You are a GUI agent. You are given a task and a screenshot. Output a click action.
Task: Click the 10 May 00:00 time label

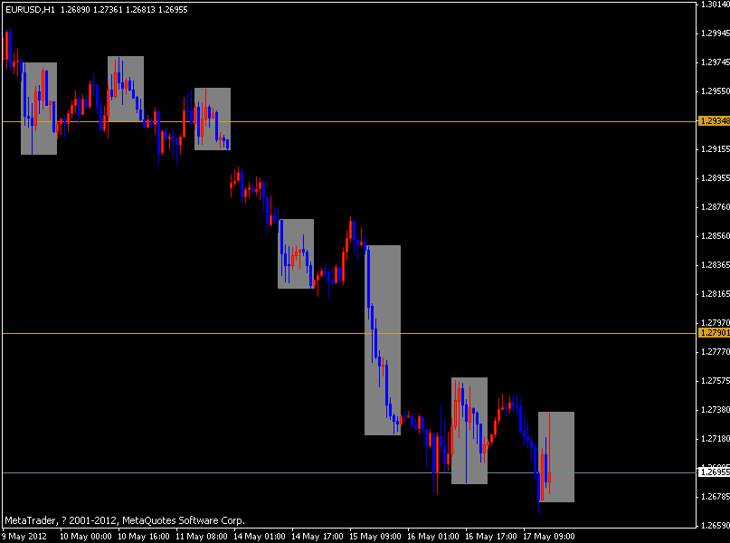(x=86, y=536)
